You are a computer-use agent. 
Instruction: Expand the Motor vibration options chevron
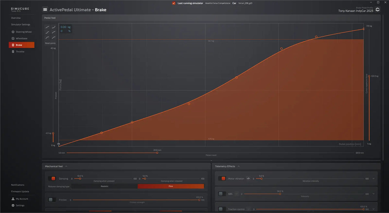point(373,178)
